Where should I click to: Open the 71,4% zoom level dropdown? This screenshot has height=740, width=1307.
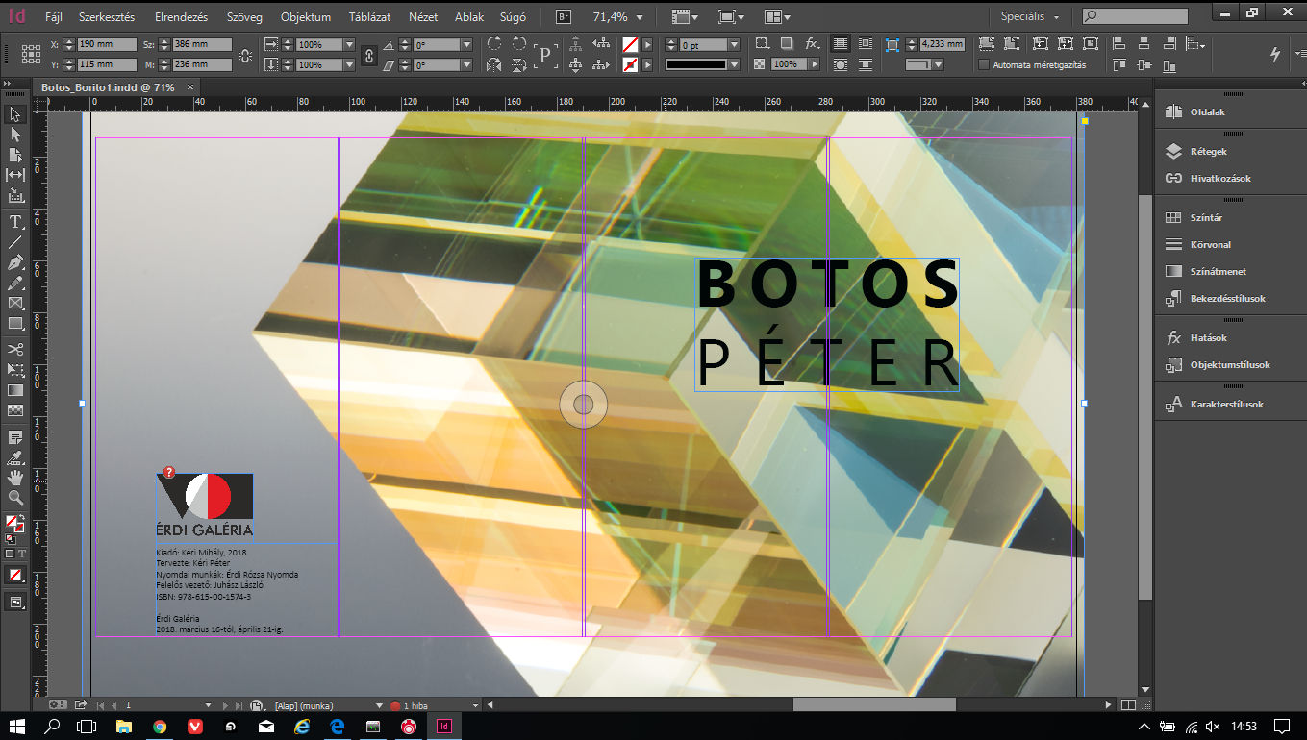click(x=640, y=17)
